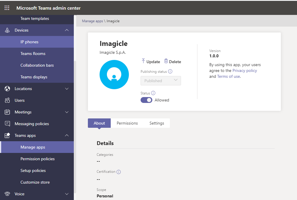This screenshot has height=200, width=297.
Task: Select Permission policies in the sidebar
Action: 37,159
